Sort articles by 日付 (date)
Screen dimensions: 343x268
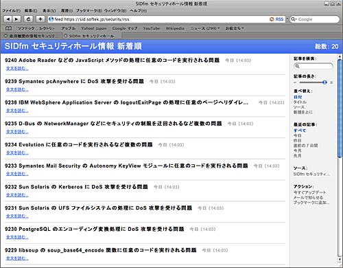tap(298, 97)
